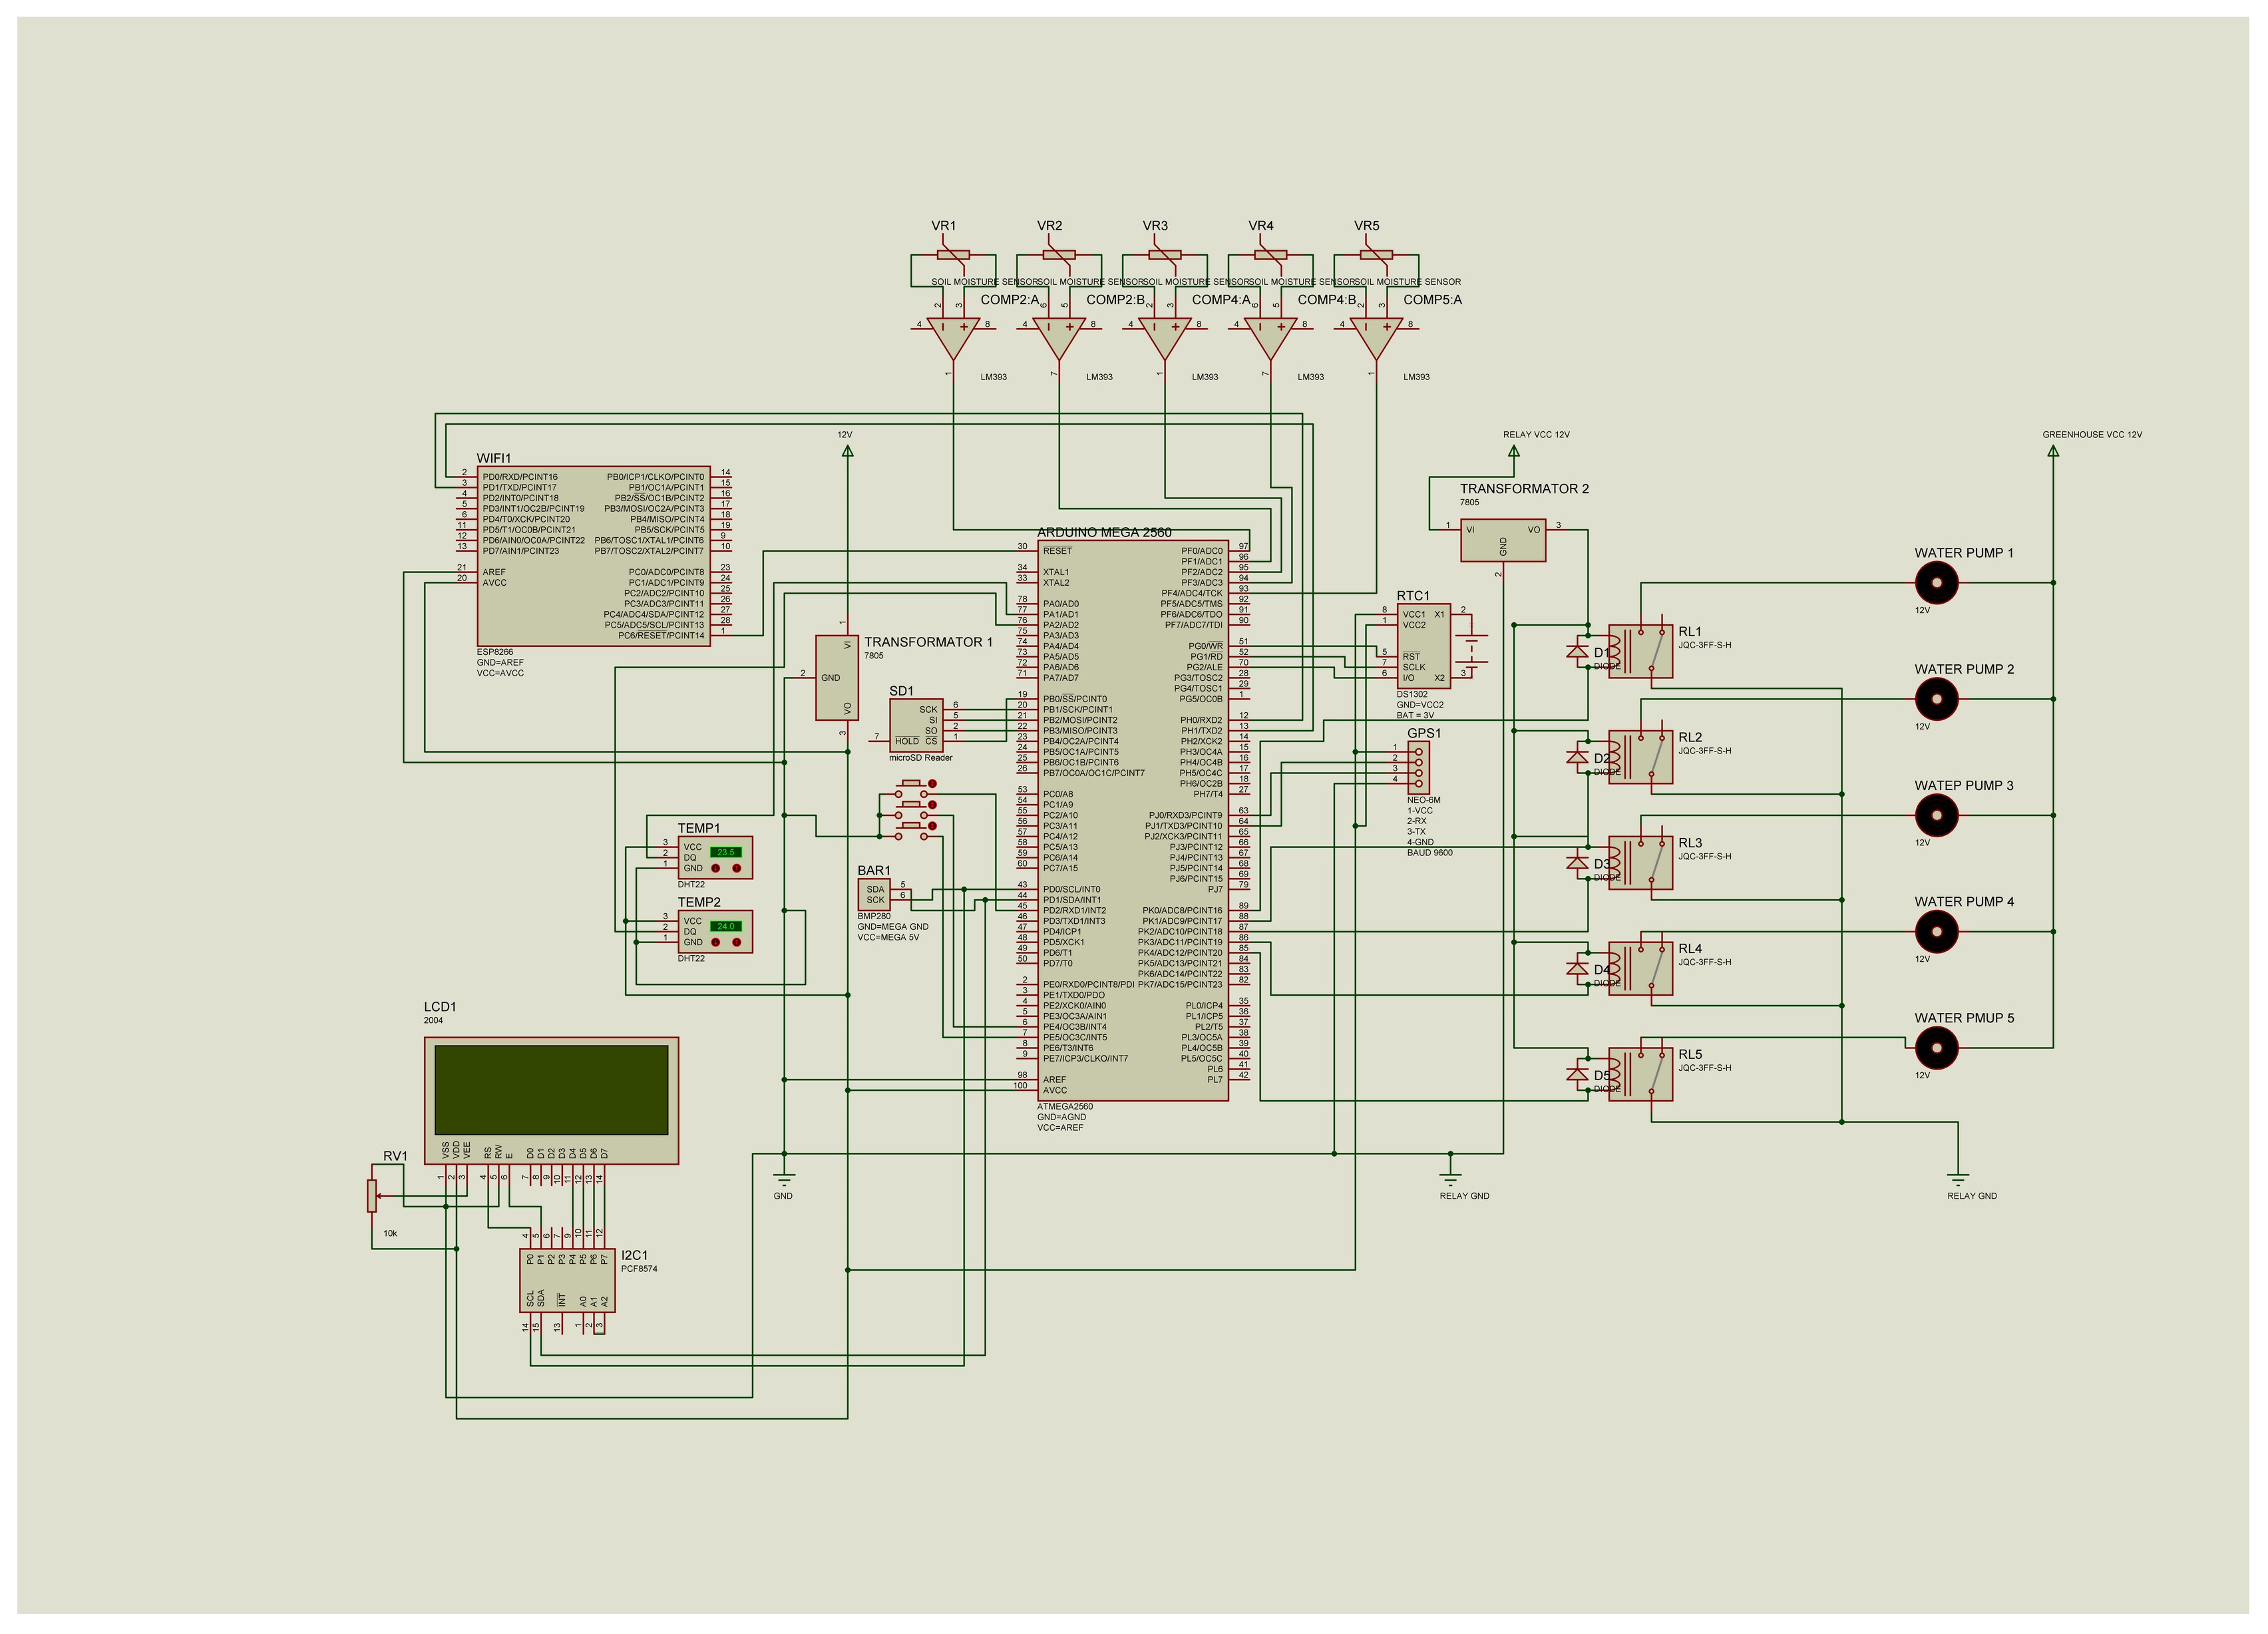The height and width of the screenshot is (1634, 2268).
Task: Select the RV1 10k potentiometer
Action: (372, 1195)
